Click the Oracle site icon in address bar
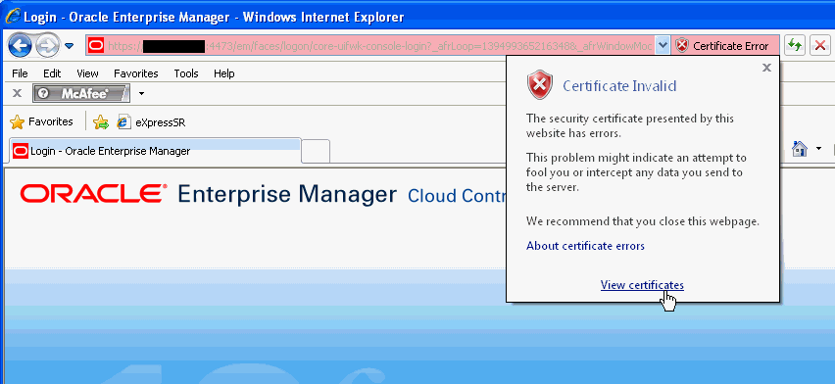Image resolution: width=835 pixels, height=384 pixels. [x=96, y=46]
